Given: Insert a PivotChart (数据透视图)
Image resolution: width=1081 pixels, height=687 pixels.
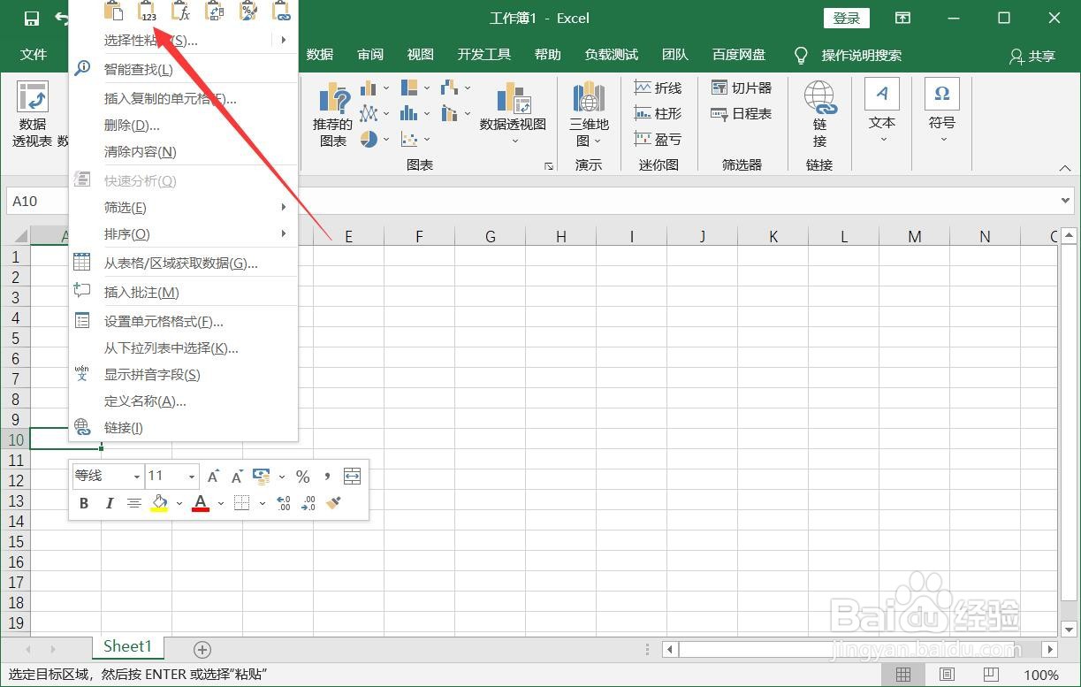Looking at the screenshot, I should click(x=513, y=115).
